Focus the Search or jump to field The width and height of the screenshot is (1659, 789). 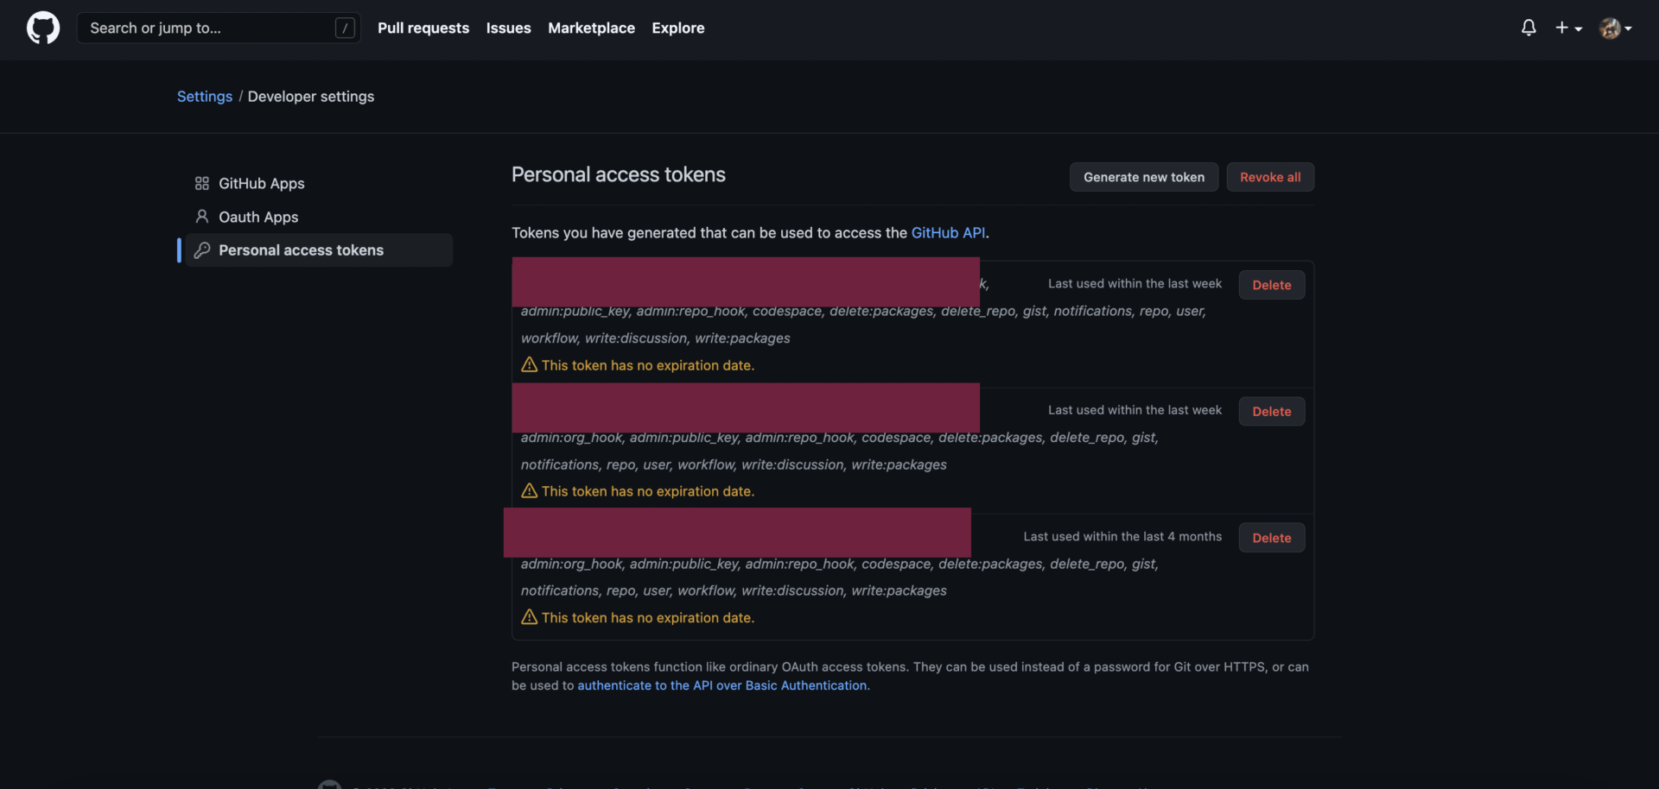pos(207,28)
